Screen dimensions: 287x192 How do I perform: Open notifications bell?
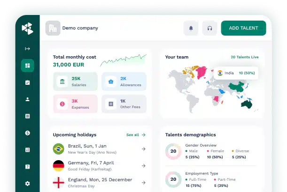pos(191,28)
